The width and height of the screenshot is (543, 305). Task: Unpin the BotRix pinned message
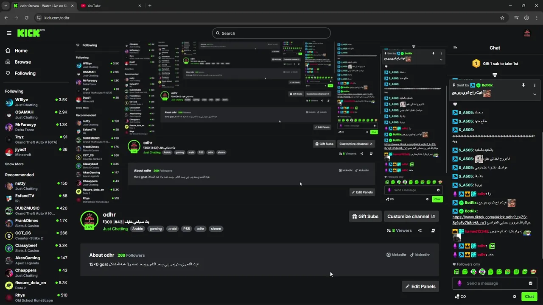[x=523, y=85]
